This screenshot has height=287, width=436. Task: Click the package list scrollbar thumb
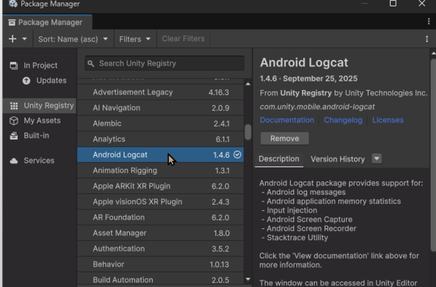pos(248,132)
